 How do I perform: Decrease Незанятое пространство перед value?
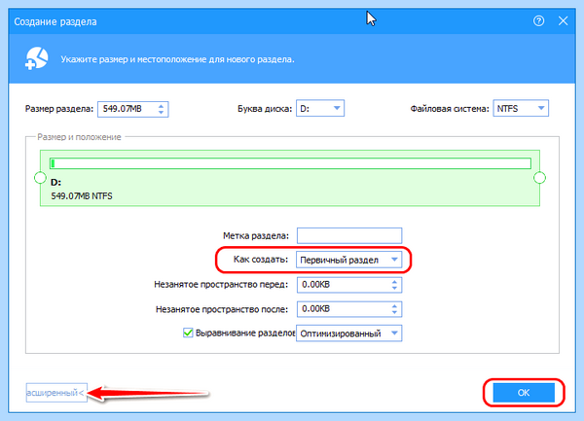click(x=394, y=288)
